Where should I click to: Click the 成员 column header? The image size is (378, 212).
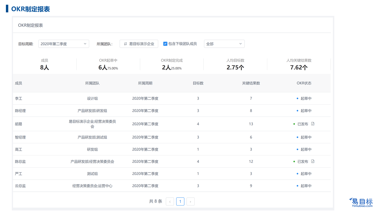coord(19,83)
